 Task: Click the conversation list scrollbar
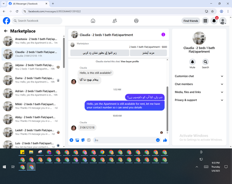point(64,53)
